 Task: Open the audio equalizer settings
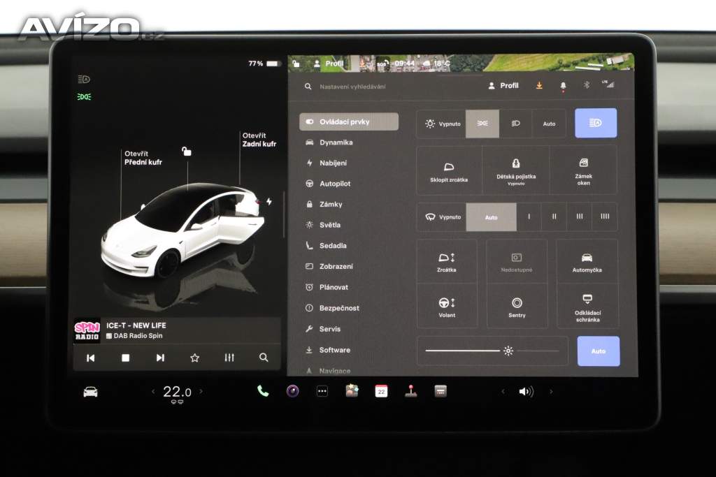pyautogui.click(x=229, y=358)
